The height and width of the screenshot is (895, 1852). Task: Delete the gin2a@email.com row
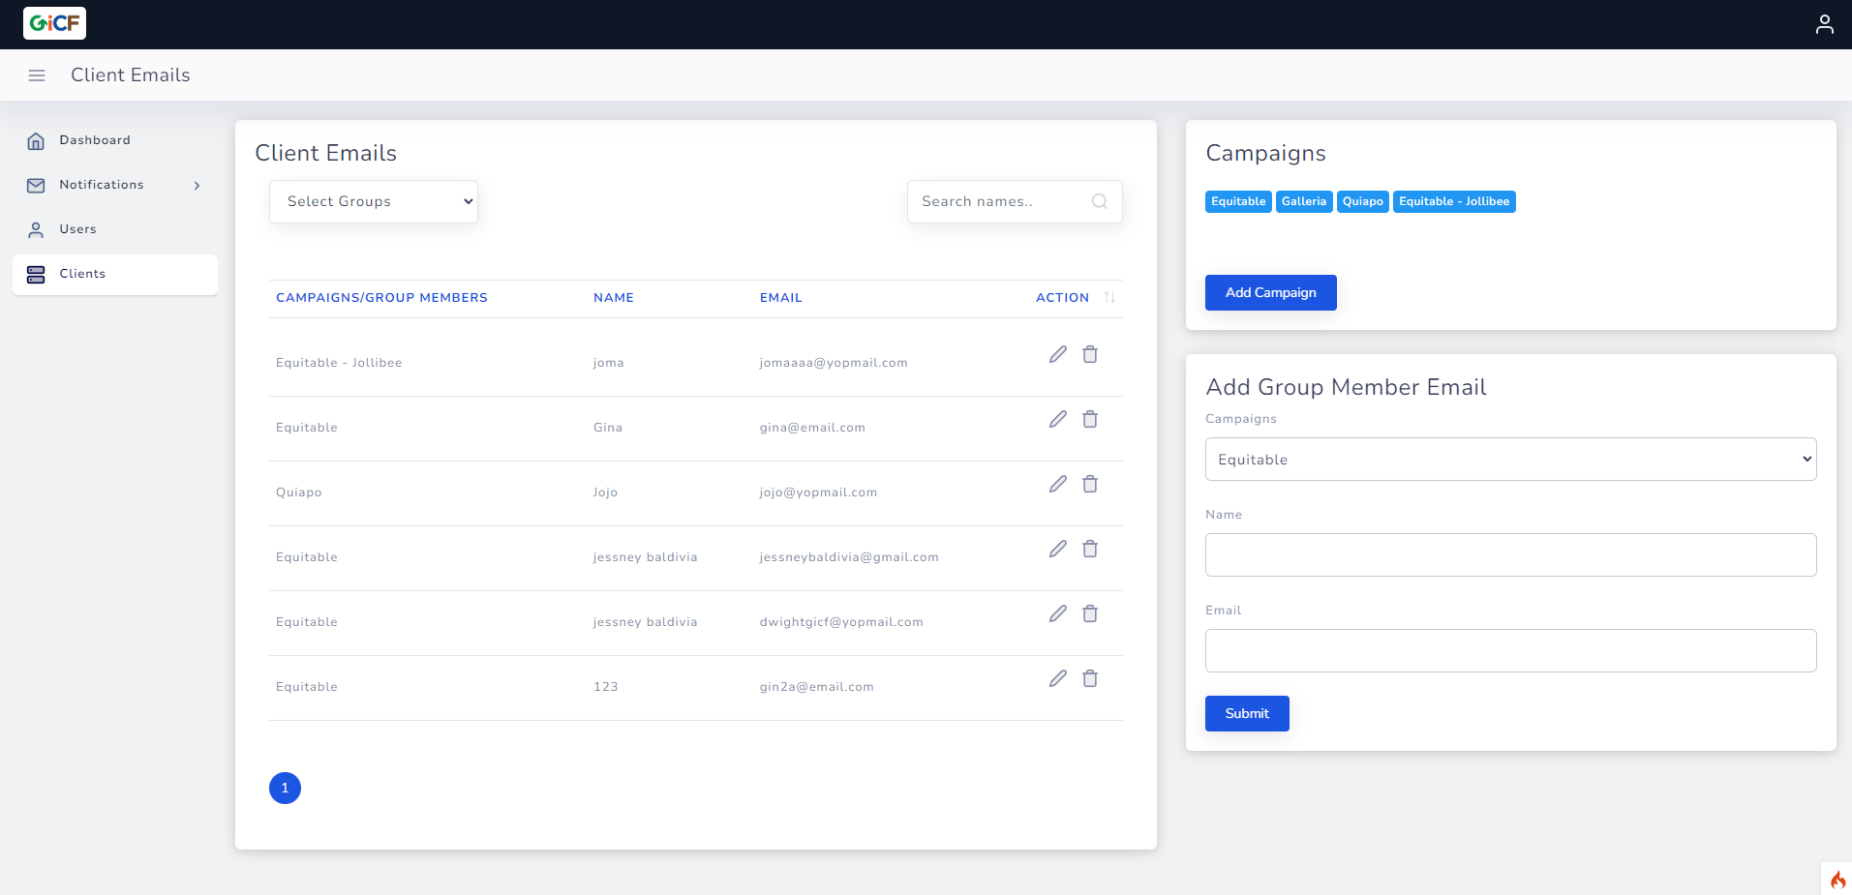pos(1089,678)
